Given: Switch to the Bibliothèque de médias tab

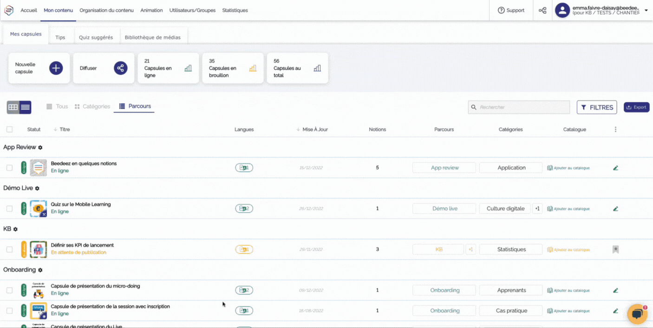Looking at the screenshot, I should [152, 37].
